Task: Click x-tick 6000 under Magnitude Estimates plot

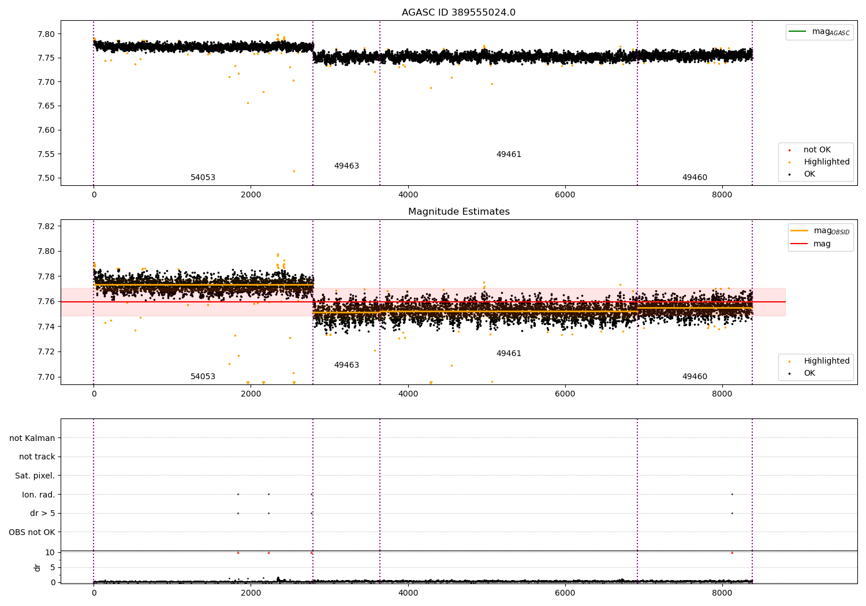Action: tap(565, 394)
